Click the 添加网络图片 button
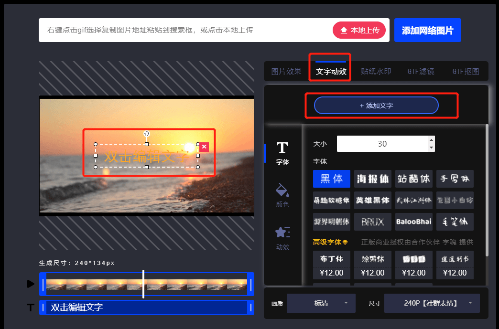Image resolution: width=499 pixels, height=329 pixels. tap(427, 31)
